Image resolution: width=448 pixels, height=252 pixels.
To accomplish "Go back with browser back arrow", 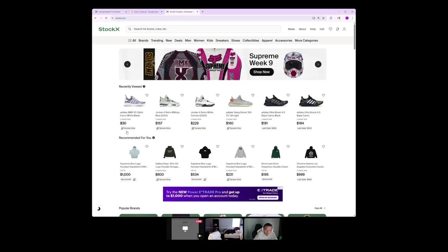I will [x=95, y=18].
